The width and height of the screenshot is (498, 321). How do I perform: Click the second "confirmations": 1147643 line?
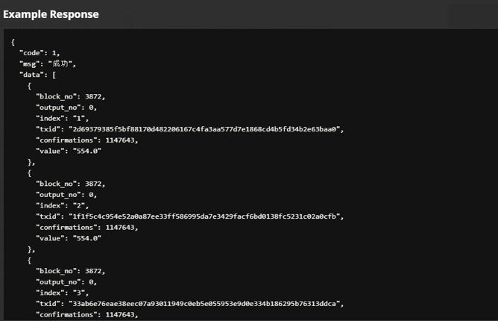(x=87, y=227)
